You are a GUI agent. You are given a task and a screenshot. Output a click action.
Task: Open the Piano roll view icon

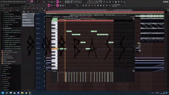tap(86, 5)
